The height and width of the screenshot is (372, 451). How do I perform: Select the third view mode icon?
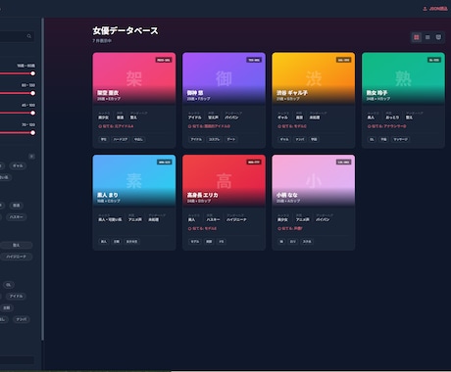pyautogui.click(x=438, y=37)
